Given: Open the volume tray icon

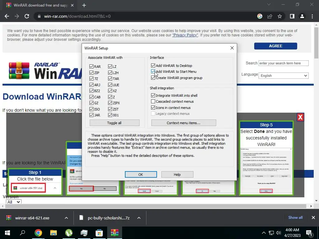Looking at the screenshot, I should point(279,233).
